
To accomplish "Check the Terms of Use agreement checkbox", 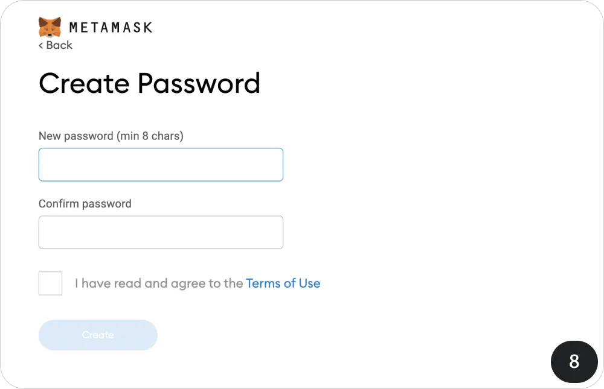I will [x=50, y=283].
